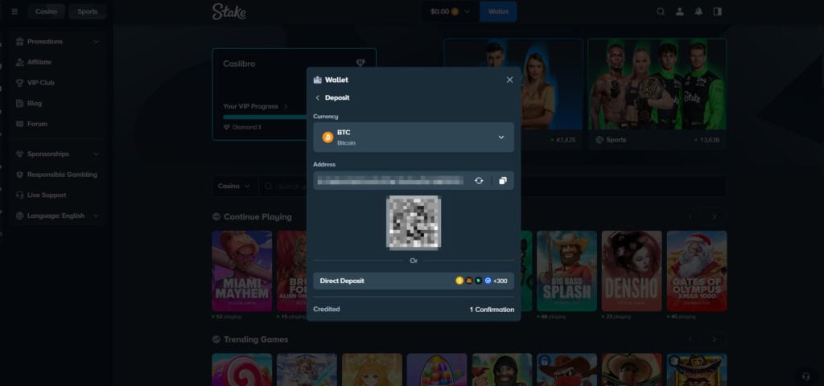
Task: Click the VIP trophy icon on Casiibro card
Action: tap(360, 63)
